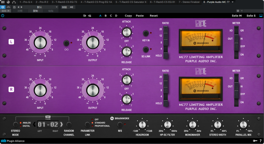This screenshot has width=264, height=144.
Task: Select settings bank B
Action: click(105, 16)
